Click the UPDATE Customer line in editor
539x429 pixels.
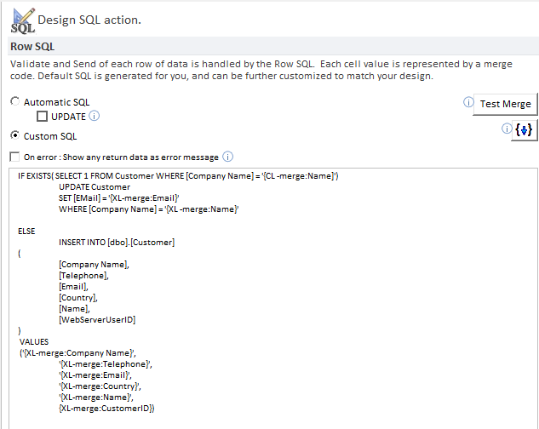(95, 186)
